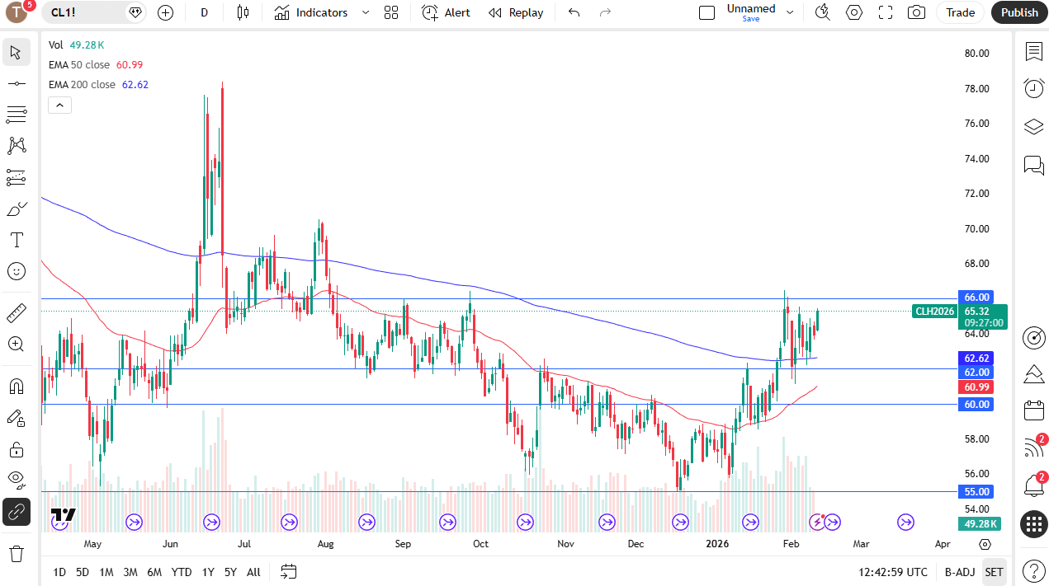Lock all drawing tools
Screen dimensions: 1049x586
(16, 449)
